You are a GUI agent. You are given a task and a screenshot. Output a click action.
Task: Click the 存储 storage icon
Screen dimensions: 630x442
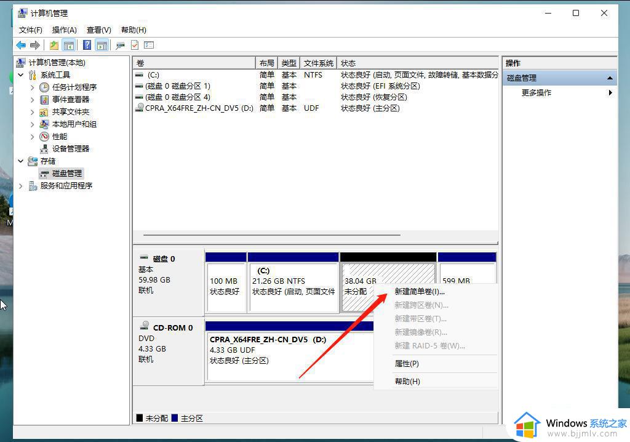33,161
